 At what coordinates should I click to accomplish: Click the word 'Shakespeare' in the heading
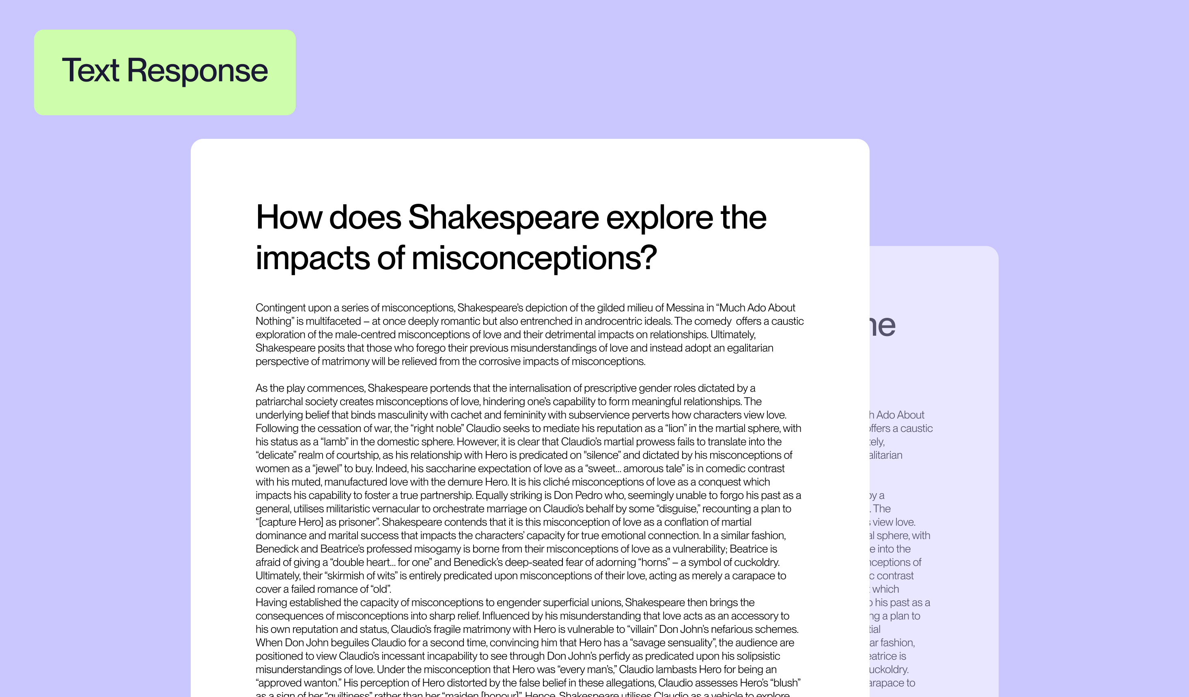click(504, 218)
